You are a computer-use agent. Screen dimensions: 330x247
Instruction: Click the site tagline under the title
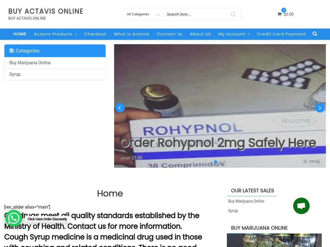click(x=27, y=18)
